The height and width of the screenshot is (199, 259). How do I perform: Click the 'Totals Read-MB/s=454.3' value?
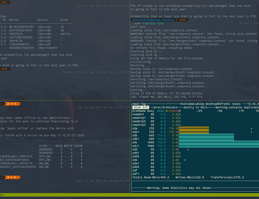coord(151,177)
